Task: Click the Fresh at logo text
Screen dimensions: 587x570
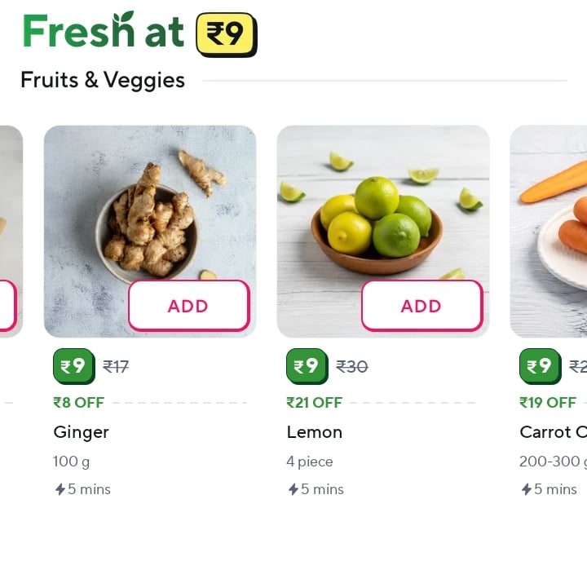Action: click(x=104, y=31)
